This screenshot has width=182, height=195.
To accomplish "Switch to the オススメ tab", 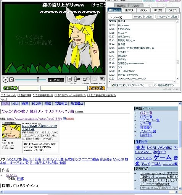I will pos(143,10).
